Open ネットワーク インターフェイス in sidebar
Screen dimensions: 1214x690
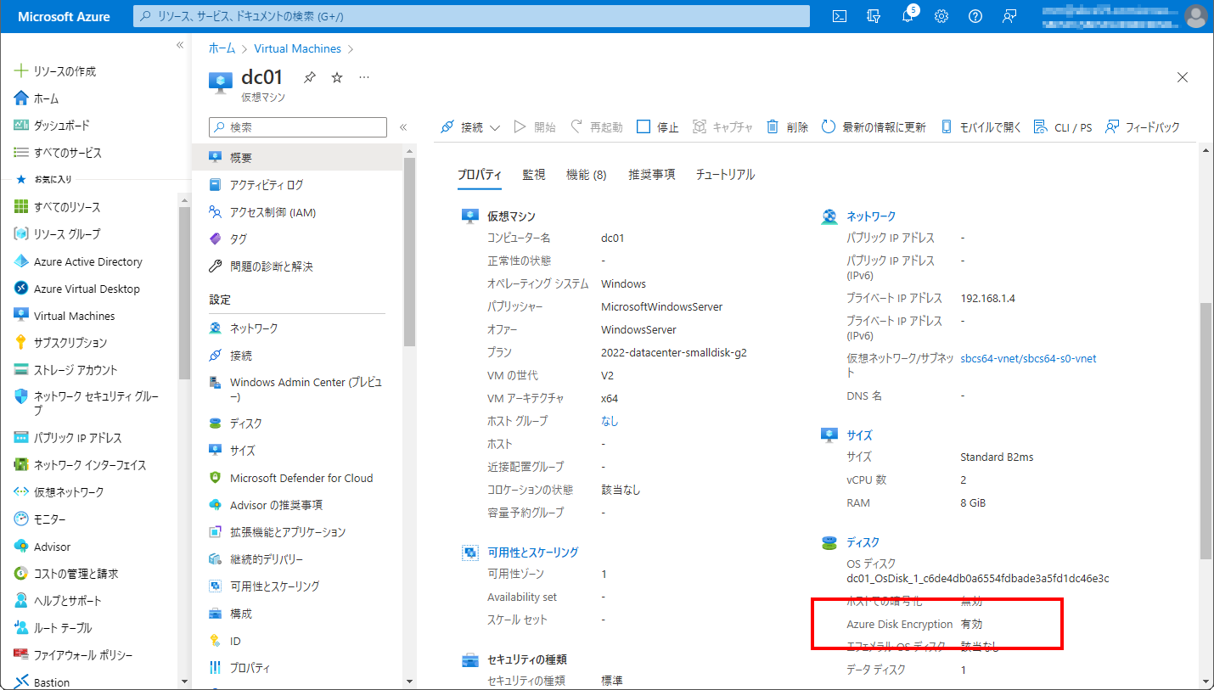(90, 465)
